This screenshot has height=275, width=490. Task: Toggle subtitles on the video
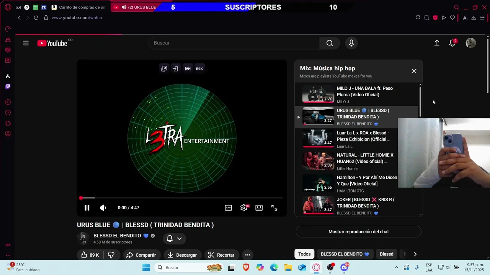coord(228,208)
